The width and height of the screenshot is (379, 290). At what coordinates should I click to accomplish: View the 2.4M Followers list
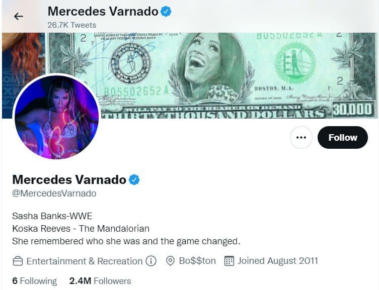click(100, 281)
